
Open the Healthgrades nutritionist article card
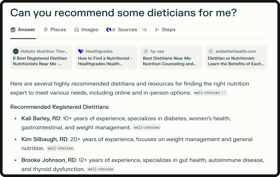[106, 58]
